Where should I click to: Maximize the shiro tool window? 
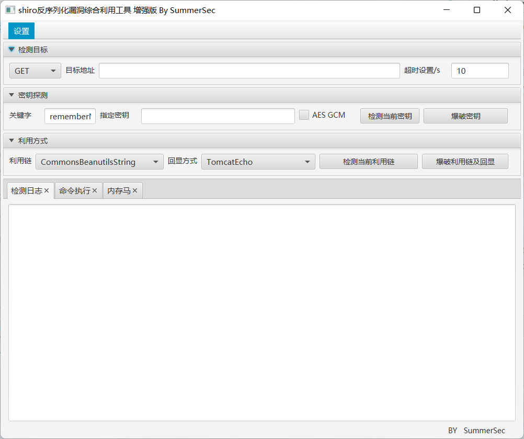477,10
